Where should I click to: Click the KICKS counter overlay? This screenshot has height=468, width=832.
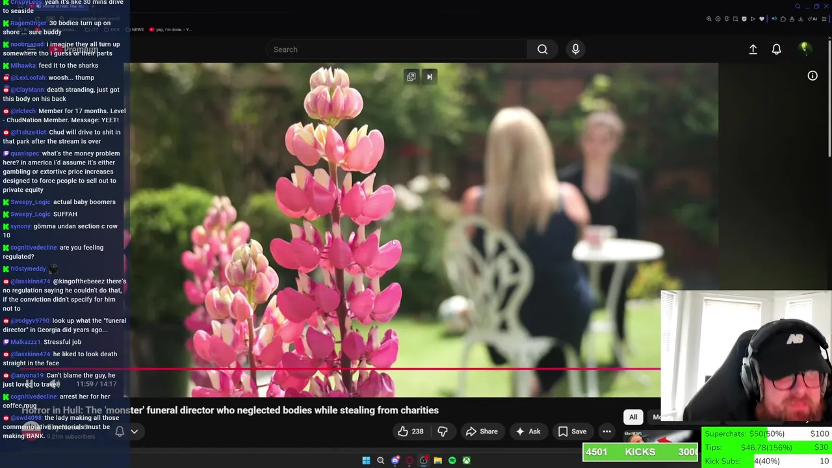640,452
